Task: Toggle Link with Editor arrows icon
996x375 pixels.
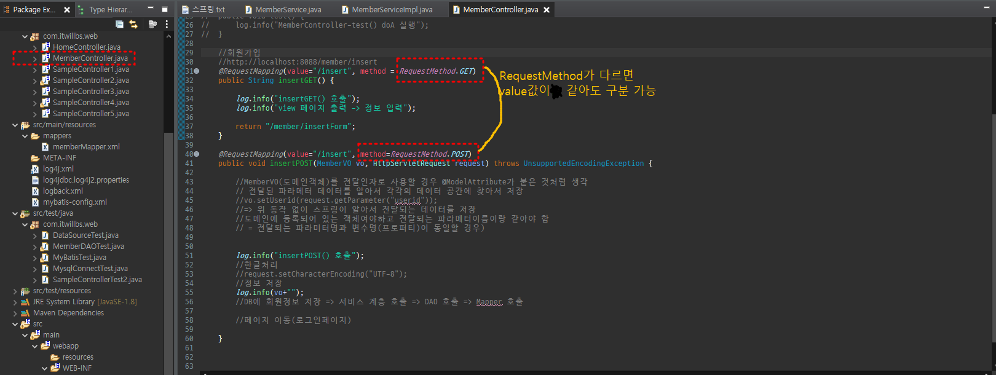Action: (133, 24)
